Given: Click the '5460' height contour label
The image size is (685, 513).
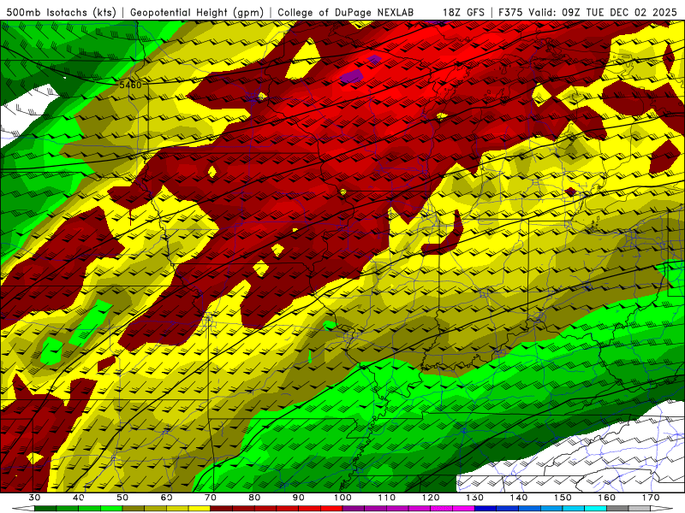Looking at the screenshot, I should coord(131,85).
